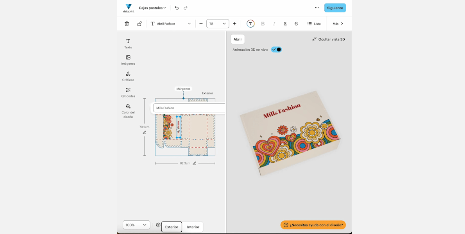Open the text color picker
465x234 pixels.
click(x=250, y=24)
